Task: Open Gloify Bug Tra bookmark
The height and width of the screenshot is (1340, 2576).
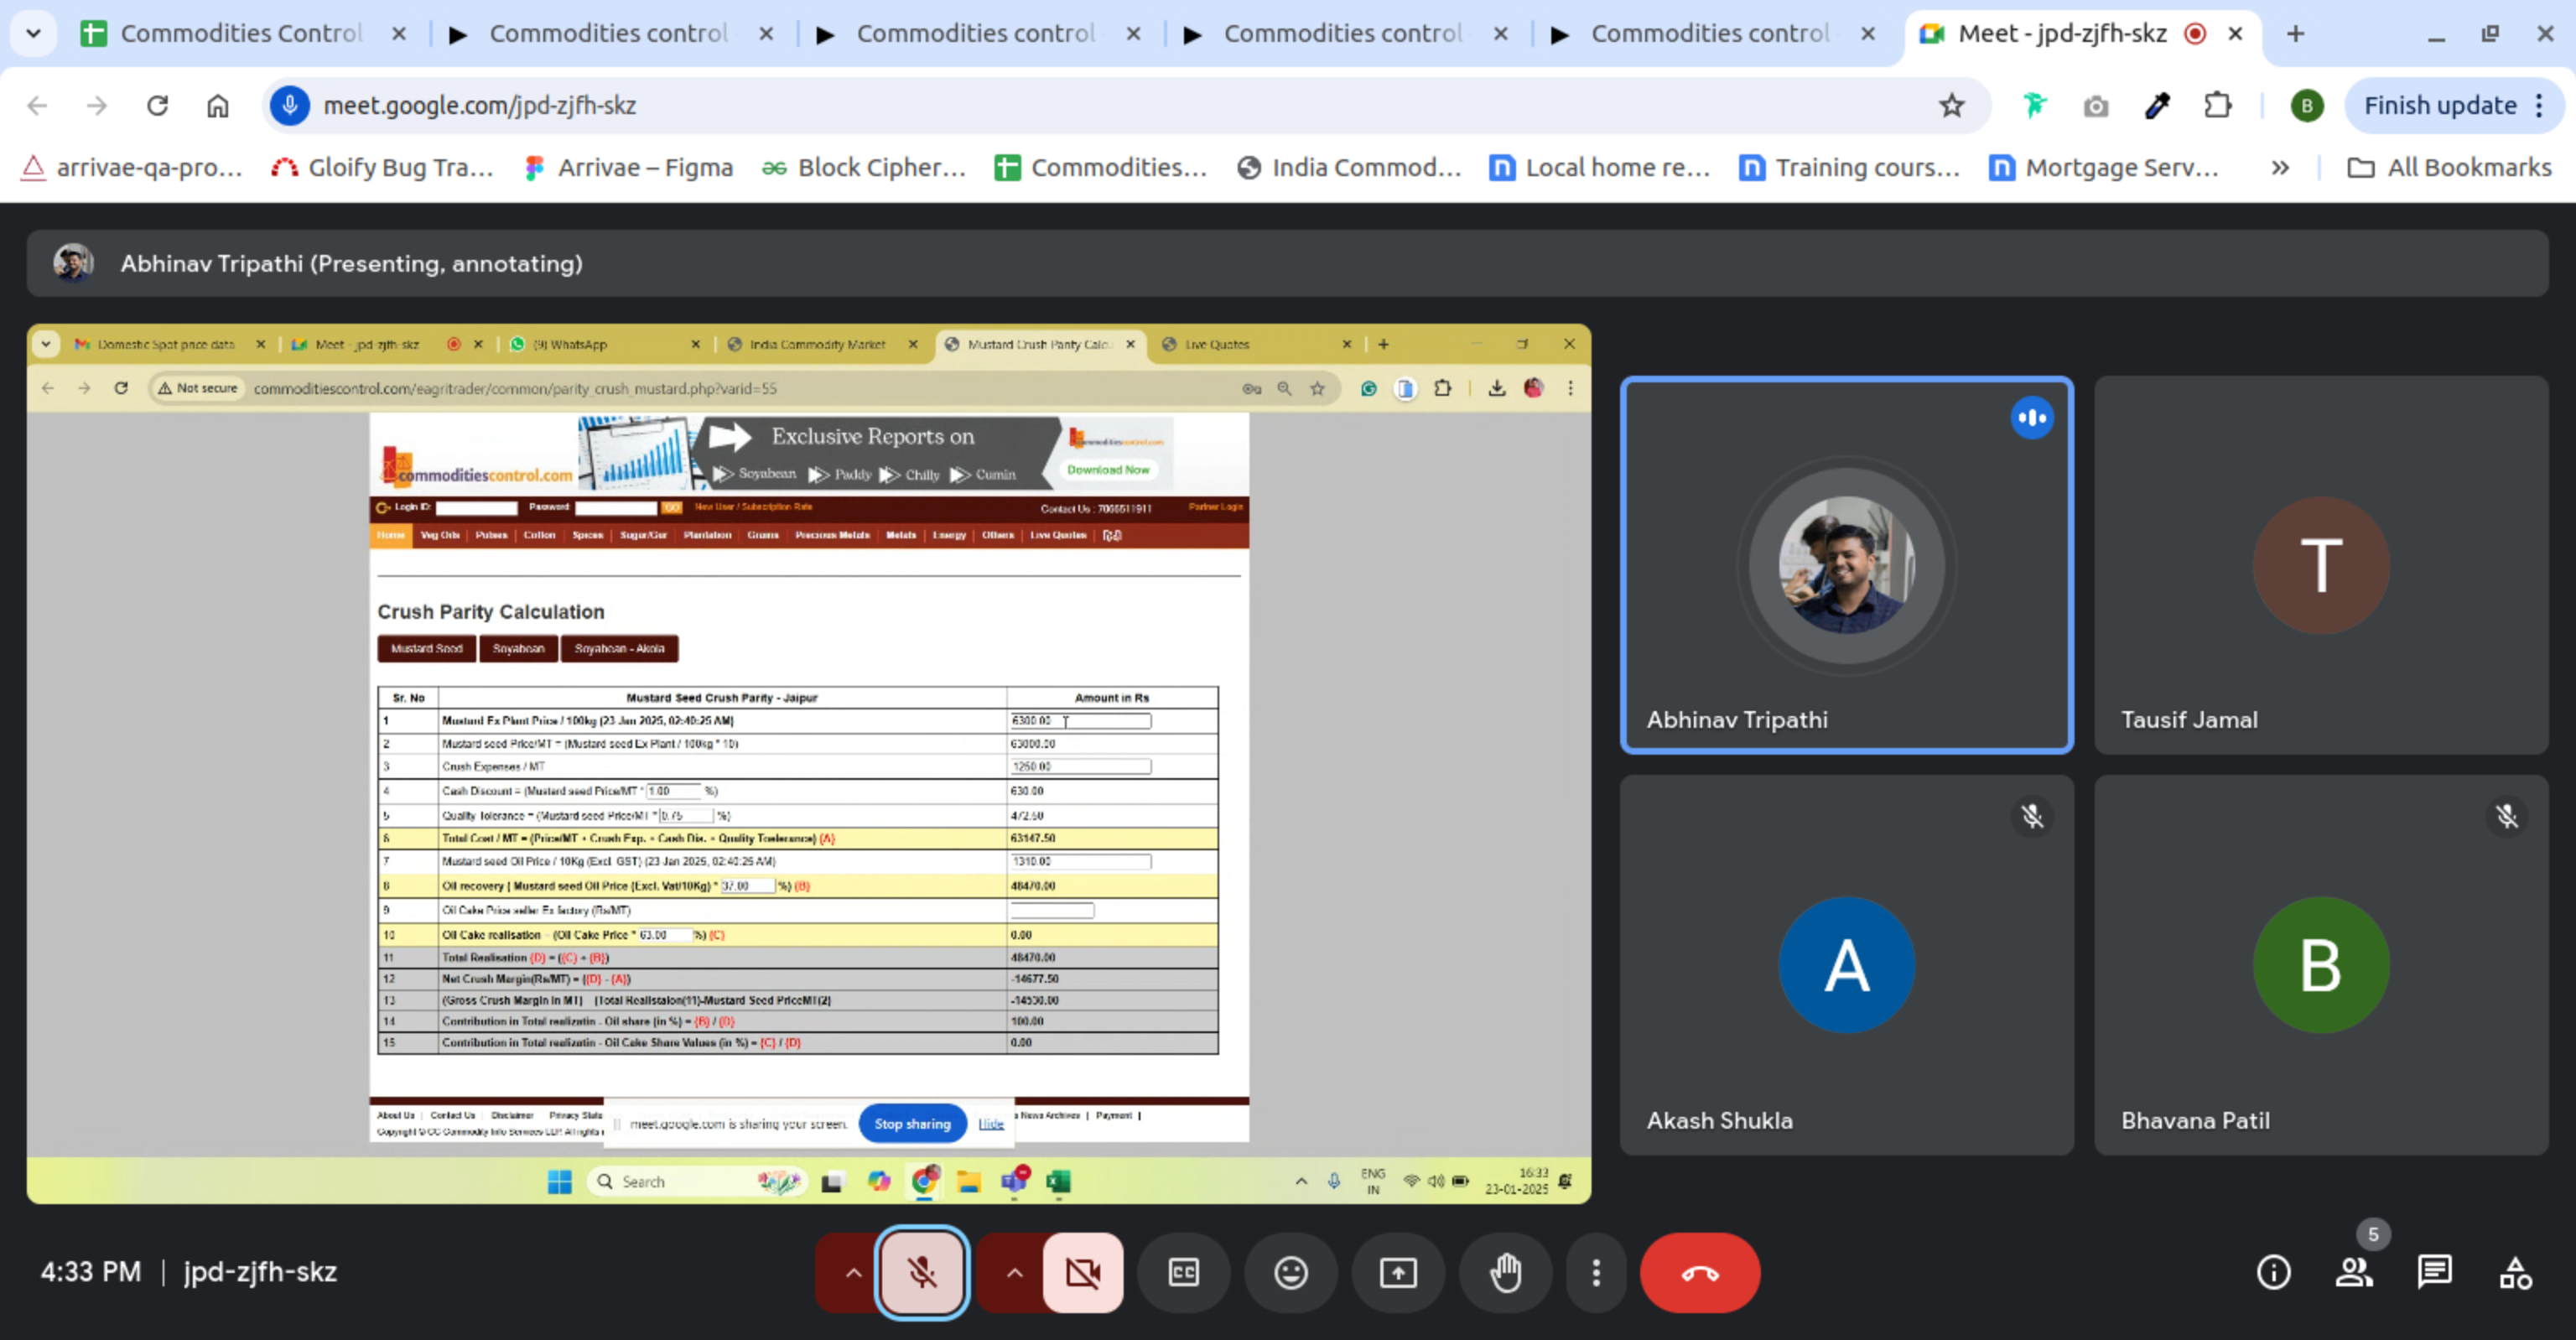Action: click(x=383, y=167)
